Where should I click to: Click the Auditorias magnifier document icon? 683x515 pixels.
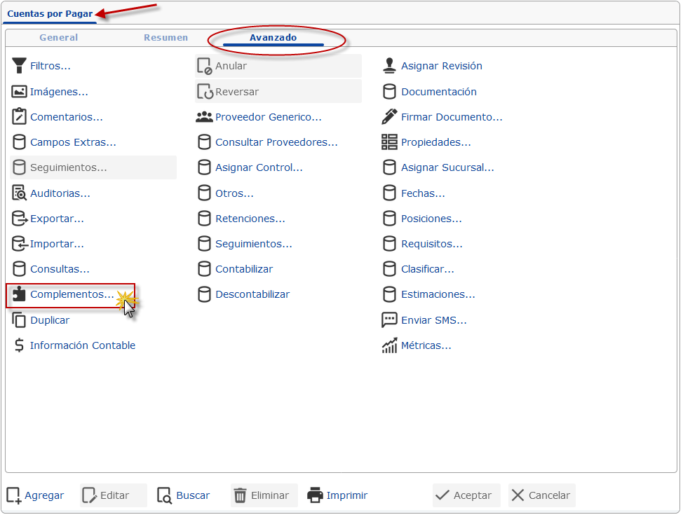click(19, 193)
